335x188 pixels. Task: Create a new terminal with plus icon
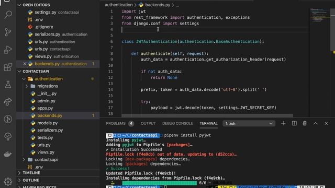(x=283, y=123)
